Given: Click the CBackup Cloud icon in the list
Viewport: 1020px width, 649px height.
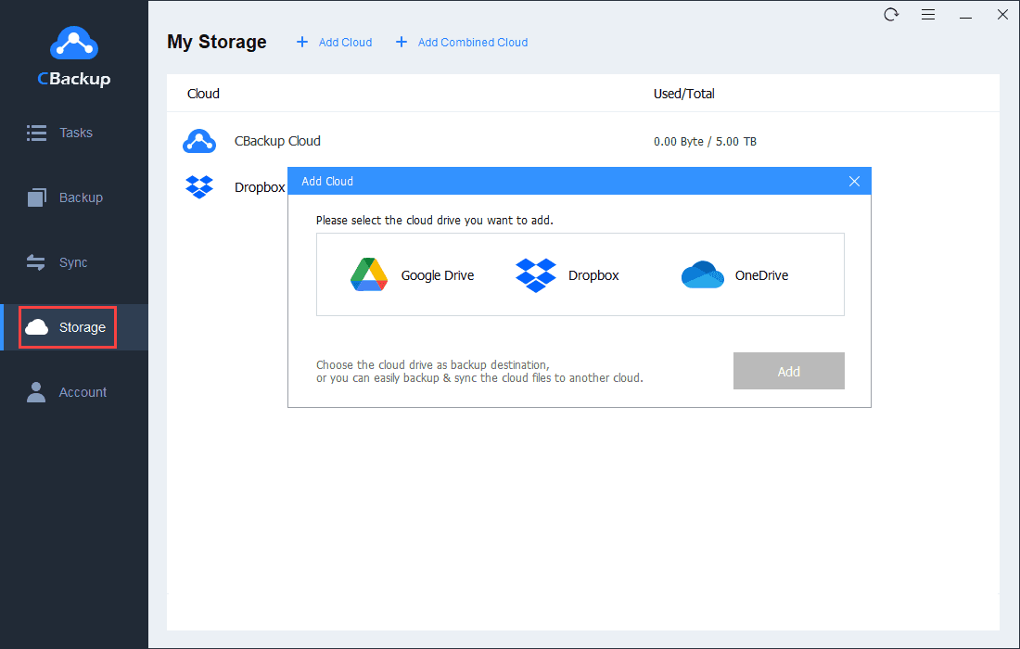Looking at the screenshot, I should coord(199,141).
